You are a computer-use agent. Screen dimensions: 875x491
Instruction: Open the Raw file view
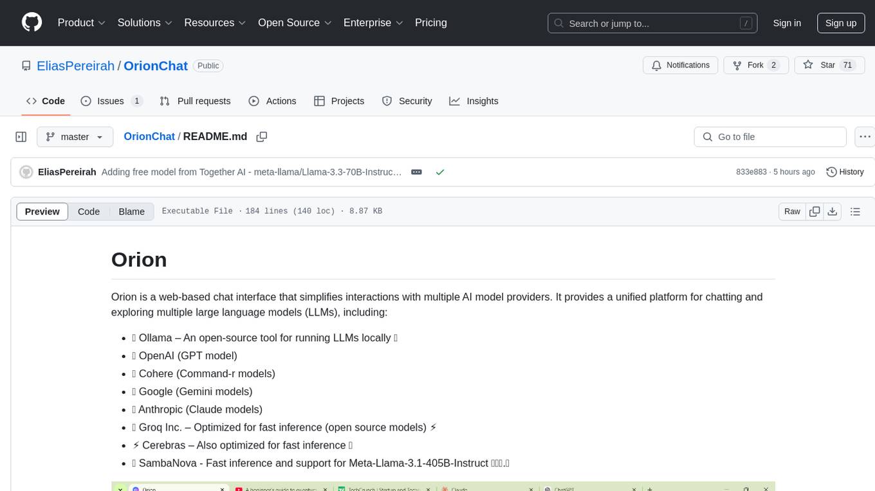792,211
